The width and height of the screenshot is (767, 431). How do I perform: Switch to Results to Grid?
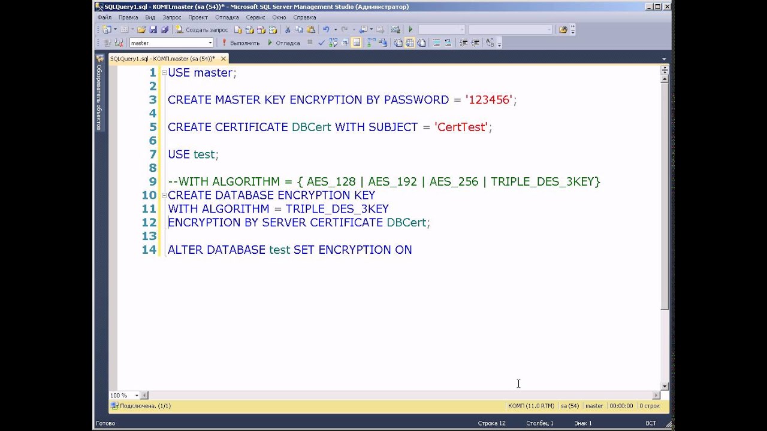(x=410, y=43)
